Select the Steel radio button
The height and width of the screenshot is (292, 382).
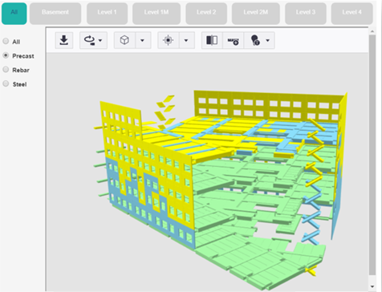[x=6, y=83]
